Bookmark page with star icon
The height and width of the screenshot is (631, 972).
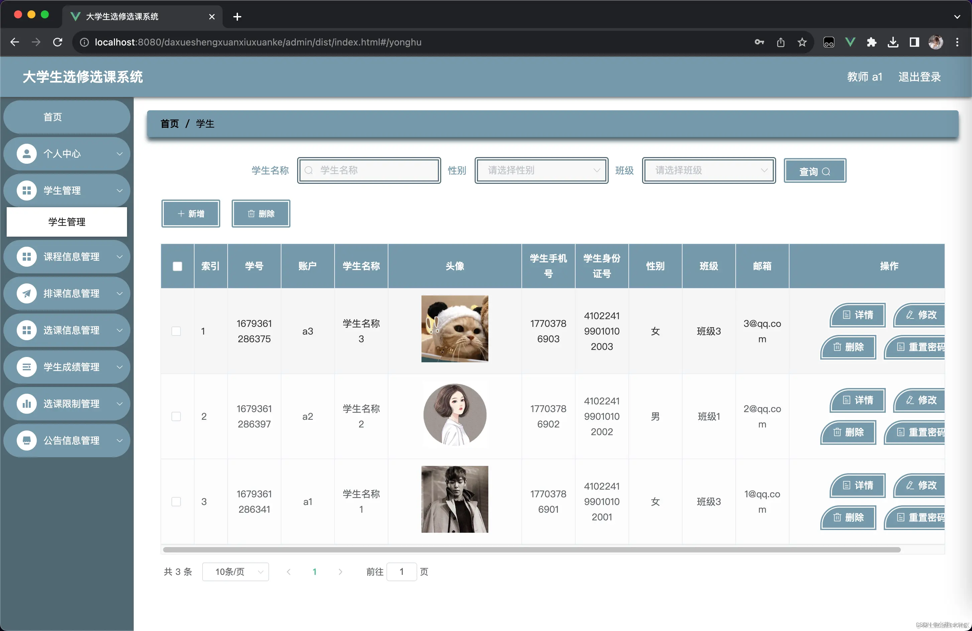click(802, 42)
